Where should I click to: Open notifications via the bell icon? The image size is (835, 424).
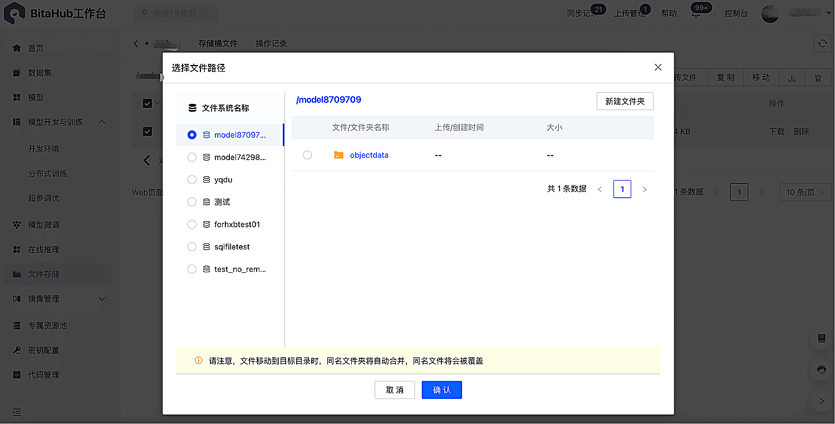(x=696, y=13)
